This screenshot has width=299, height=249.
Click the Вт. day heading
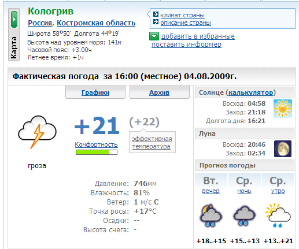pos(211,181)
